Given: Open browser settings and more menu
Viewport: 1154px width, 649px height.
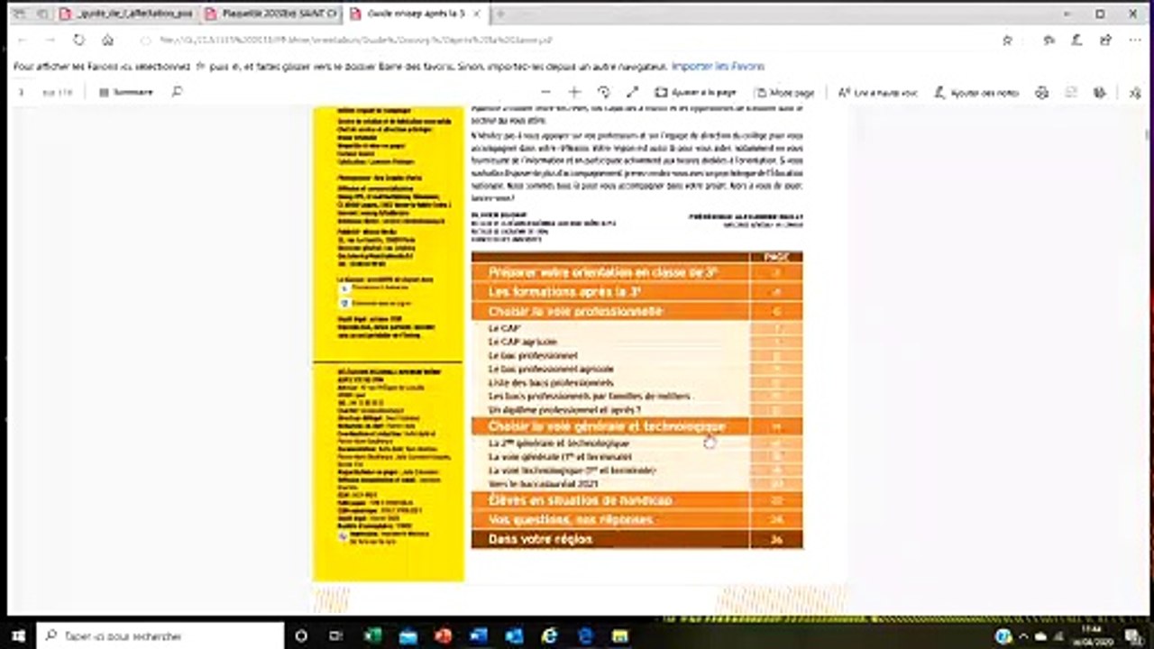Looking at the screenshot, I should 1134,40.
